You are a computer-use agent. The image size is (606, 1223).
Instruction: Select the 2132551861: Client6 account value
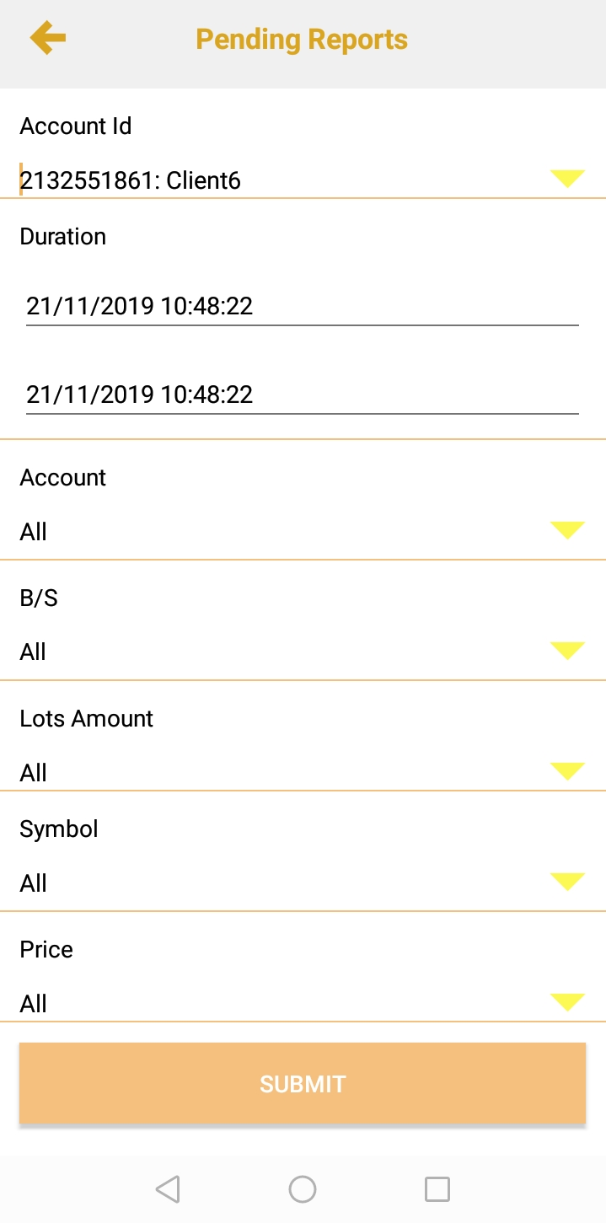click(131, 180)
